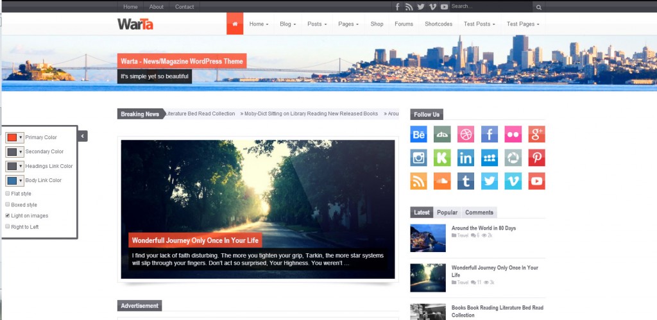Select the Latest tab
Screen dimensions: 657x320
pos(422,212)
